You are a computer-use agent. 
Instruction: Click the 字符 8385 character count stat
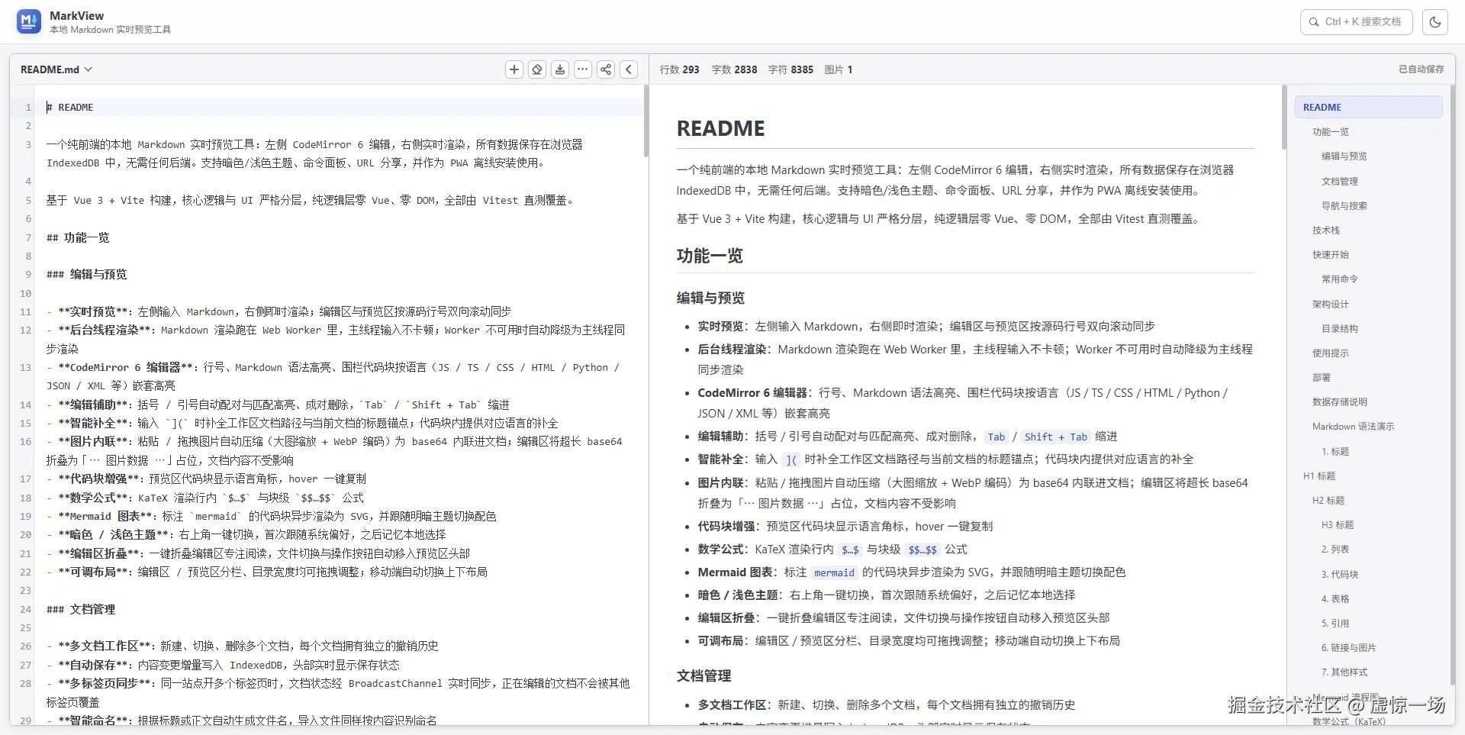790,69
